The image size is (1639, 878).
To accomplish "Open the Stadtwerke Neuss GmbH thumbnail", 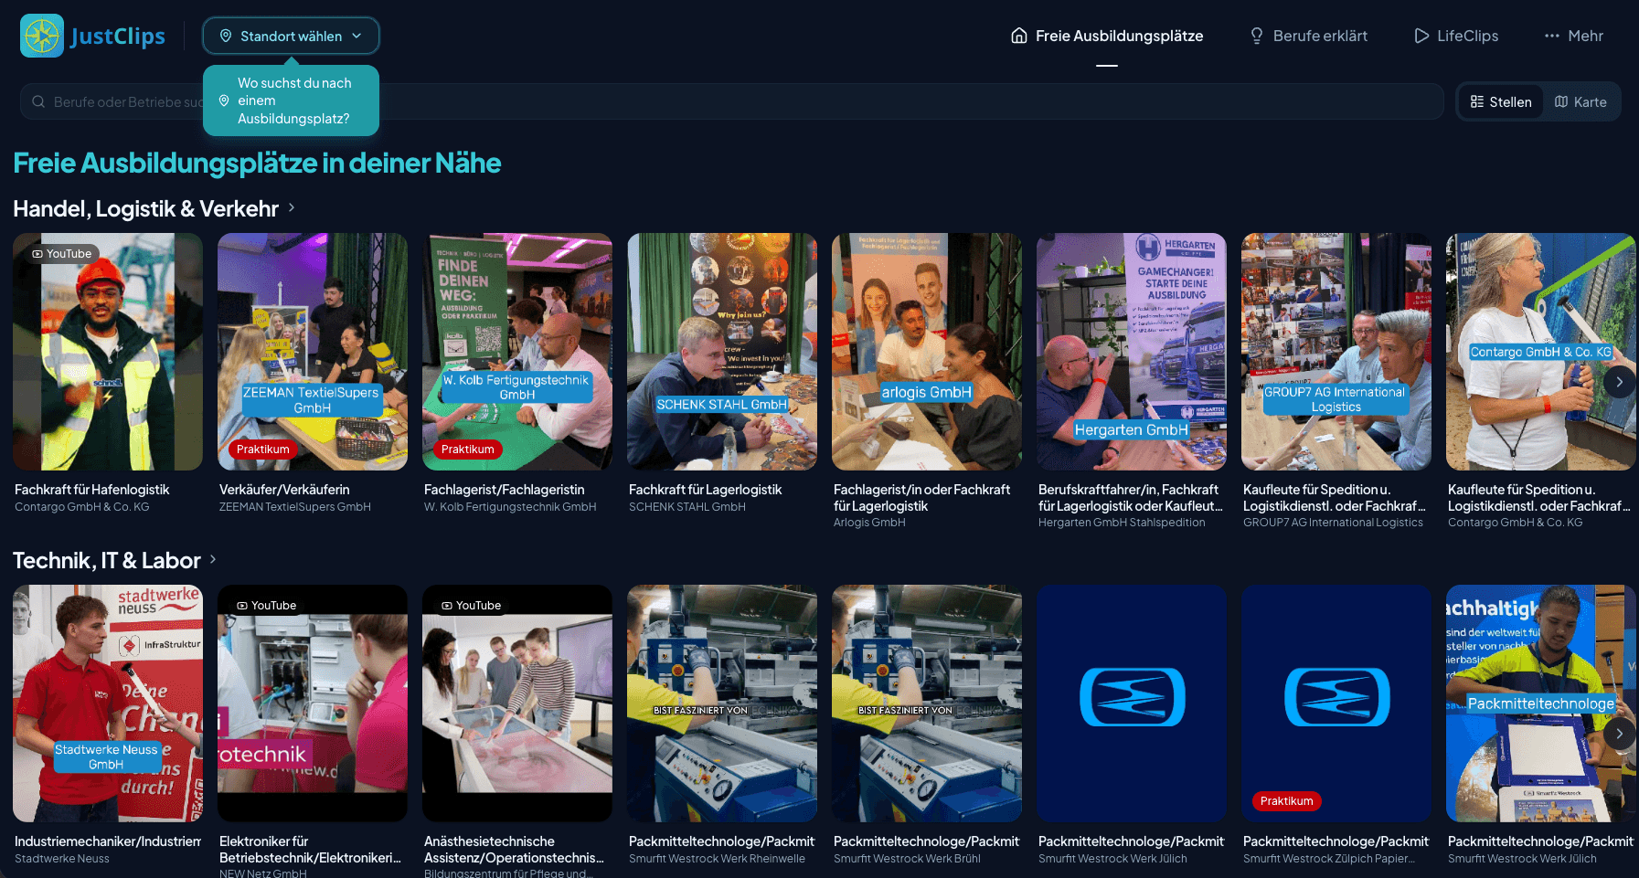I will [x=108, y=703].
